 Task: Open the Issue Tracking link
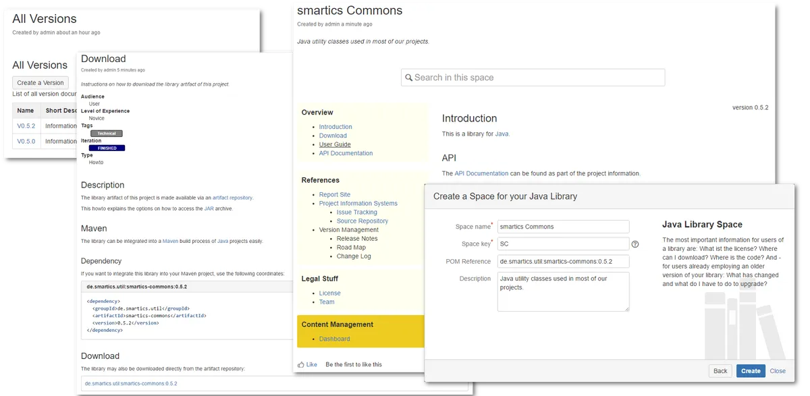coord(357,212)
